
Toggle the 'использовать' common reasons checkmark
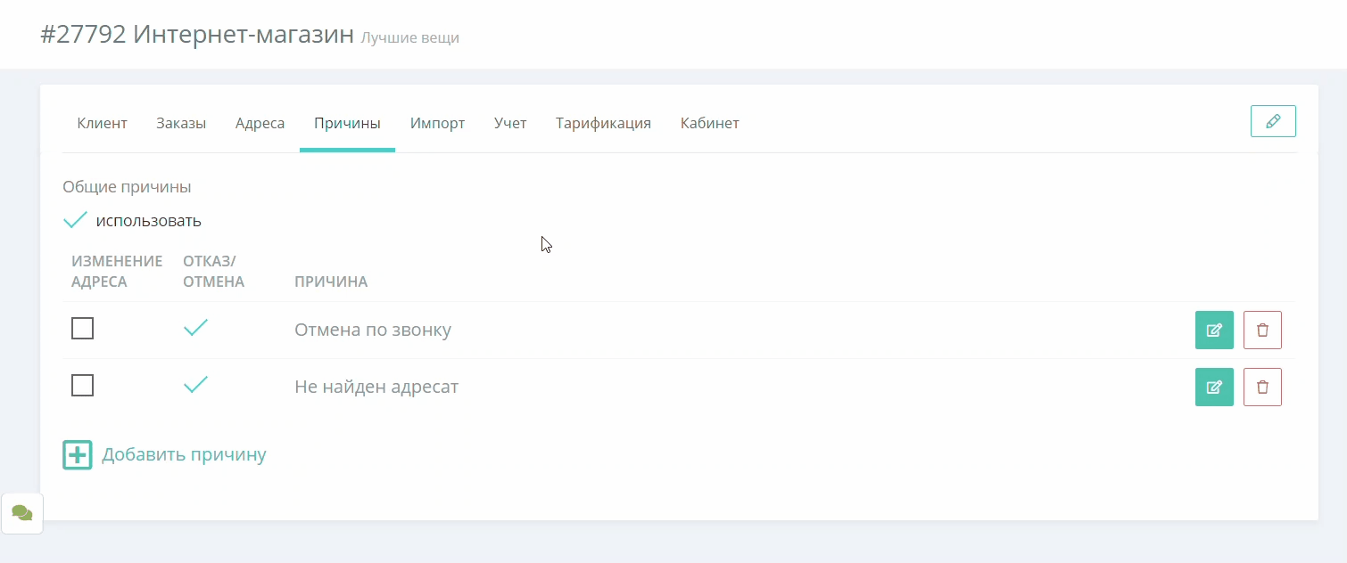(x=76, y=220)
